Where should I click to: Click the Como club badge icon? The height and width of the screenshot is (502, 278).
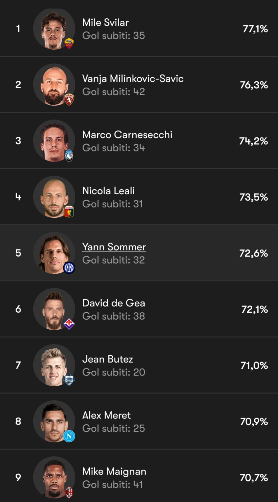[x=69, y=380]
